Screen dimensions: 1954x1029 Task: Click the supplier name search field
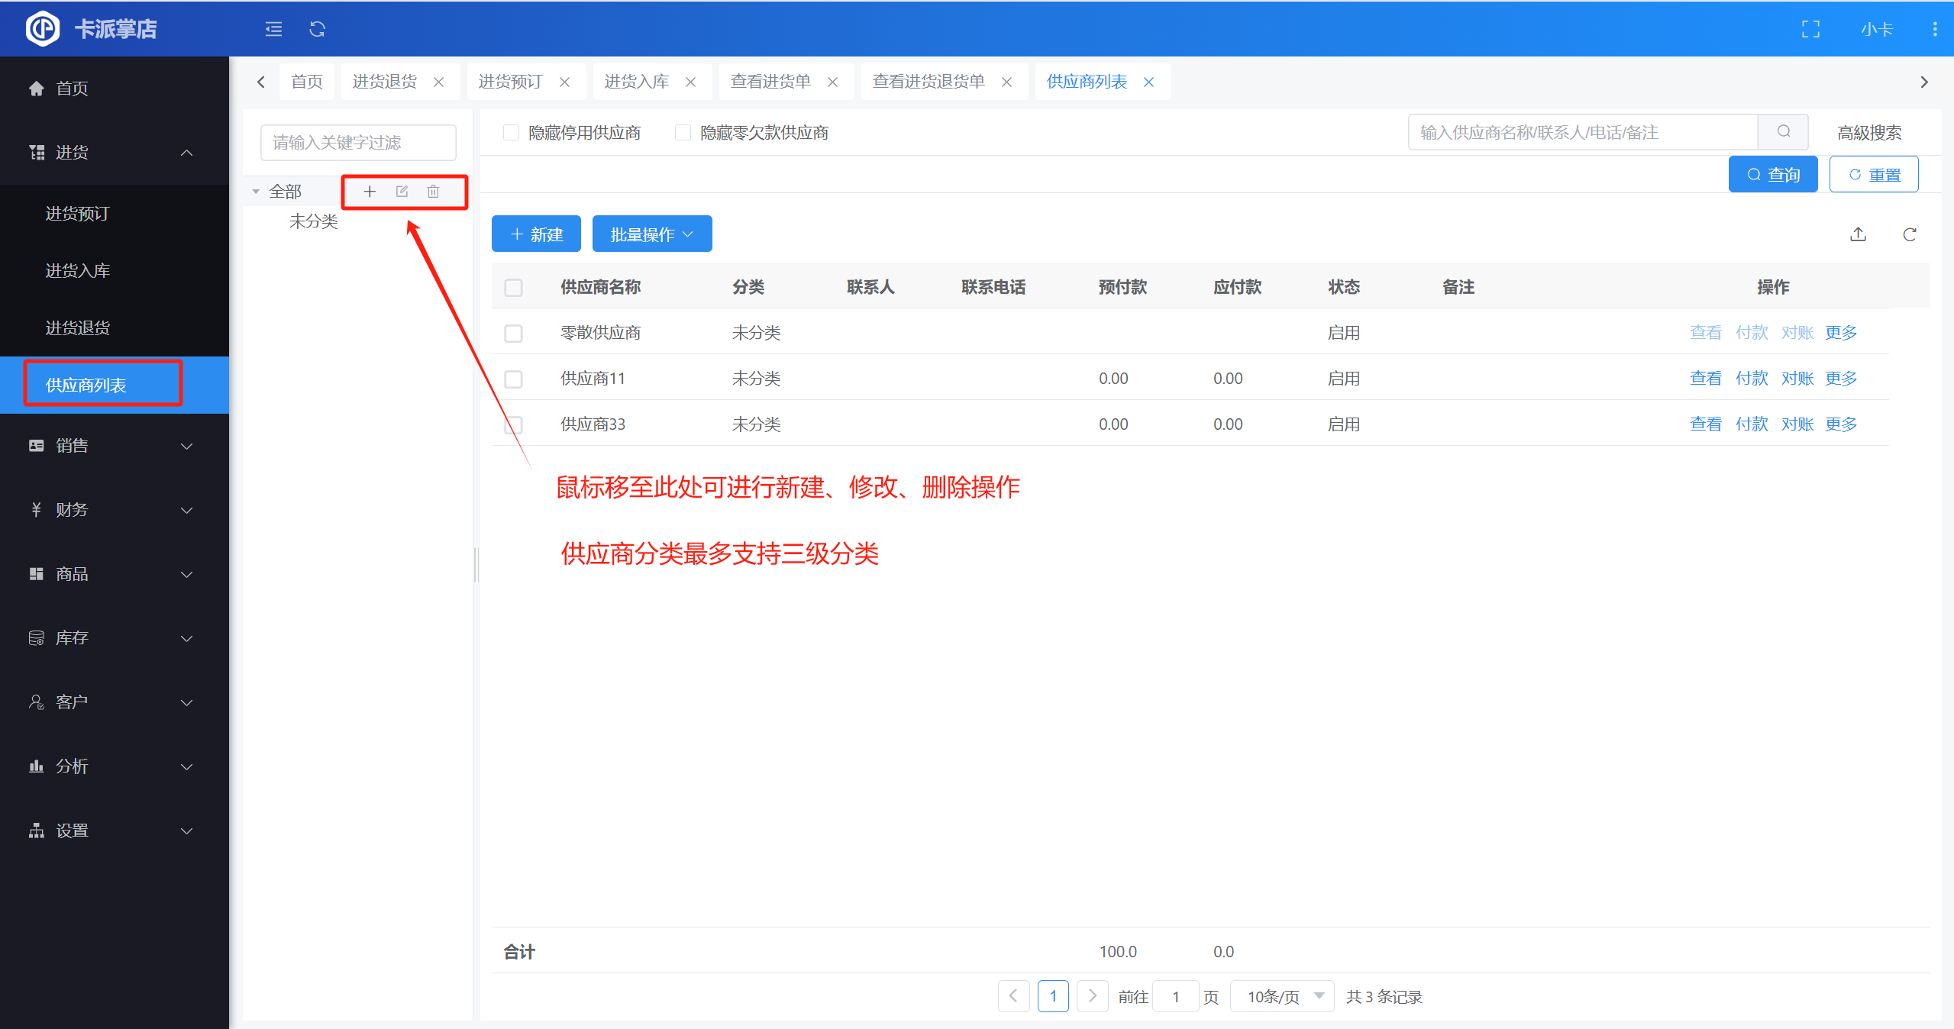[x=1582, y=132]
